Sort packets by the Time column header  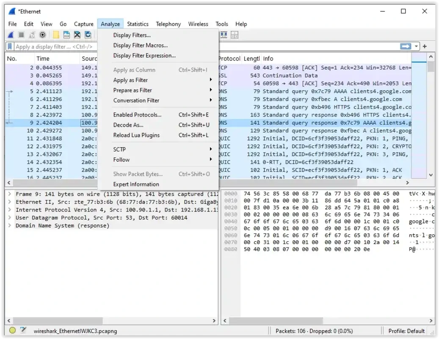pos(57,58)
